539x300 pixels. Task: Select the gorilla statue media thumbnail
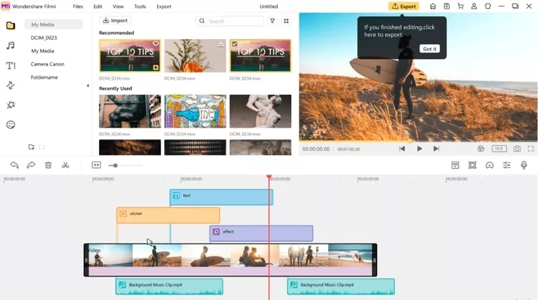click(130, 112)
